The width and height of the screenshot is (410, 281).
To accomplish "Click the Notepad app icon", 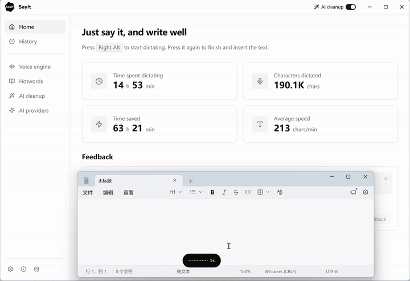I will (x=87, y=180).
